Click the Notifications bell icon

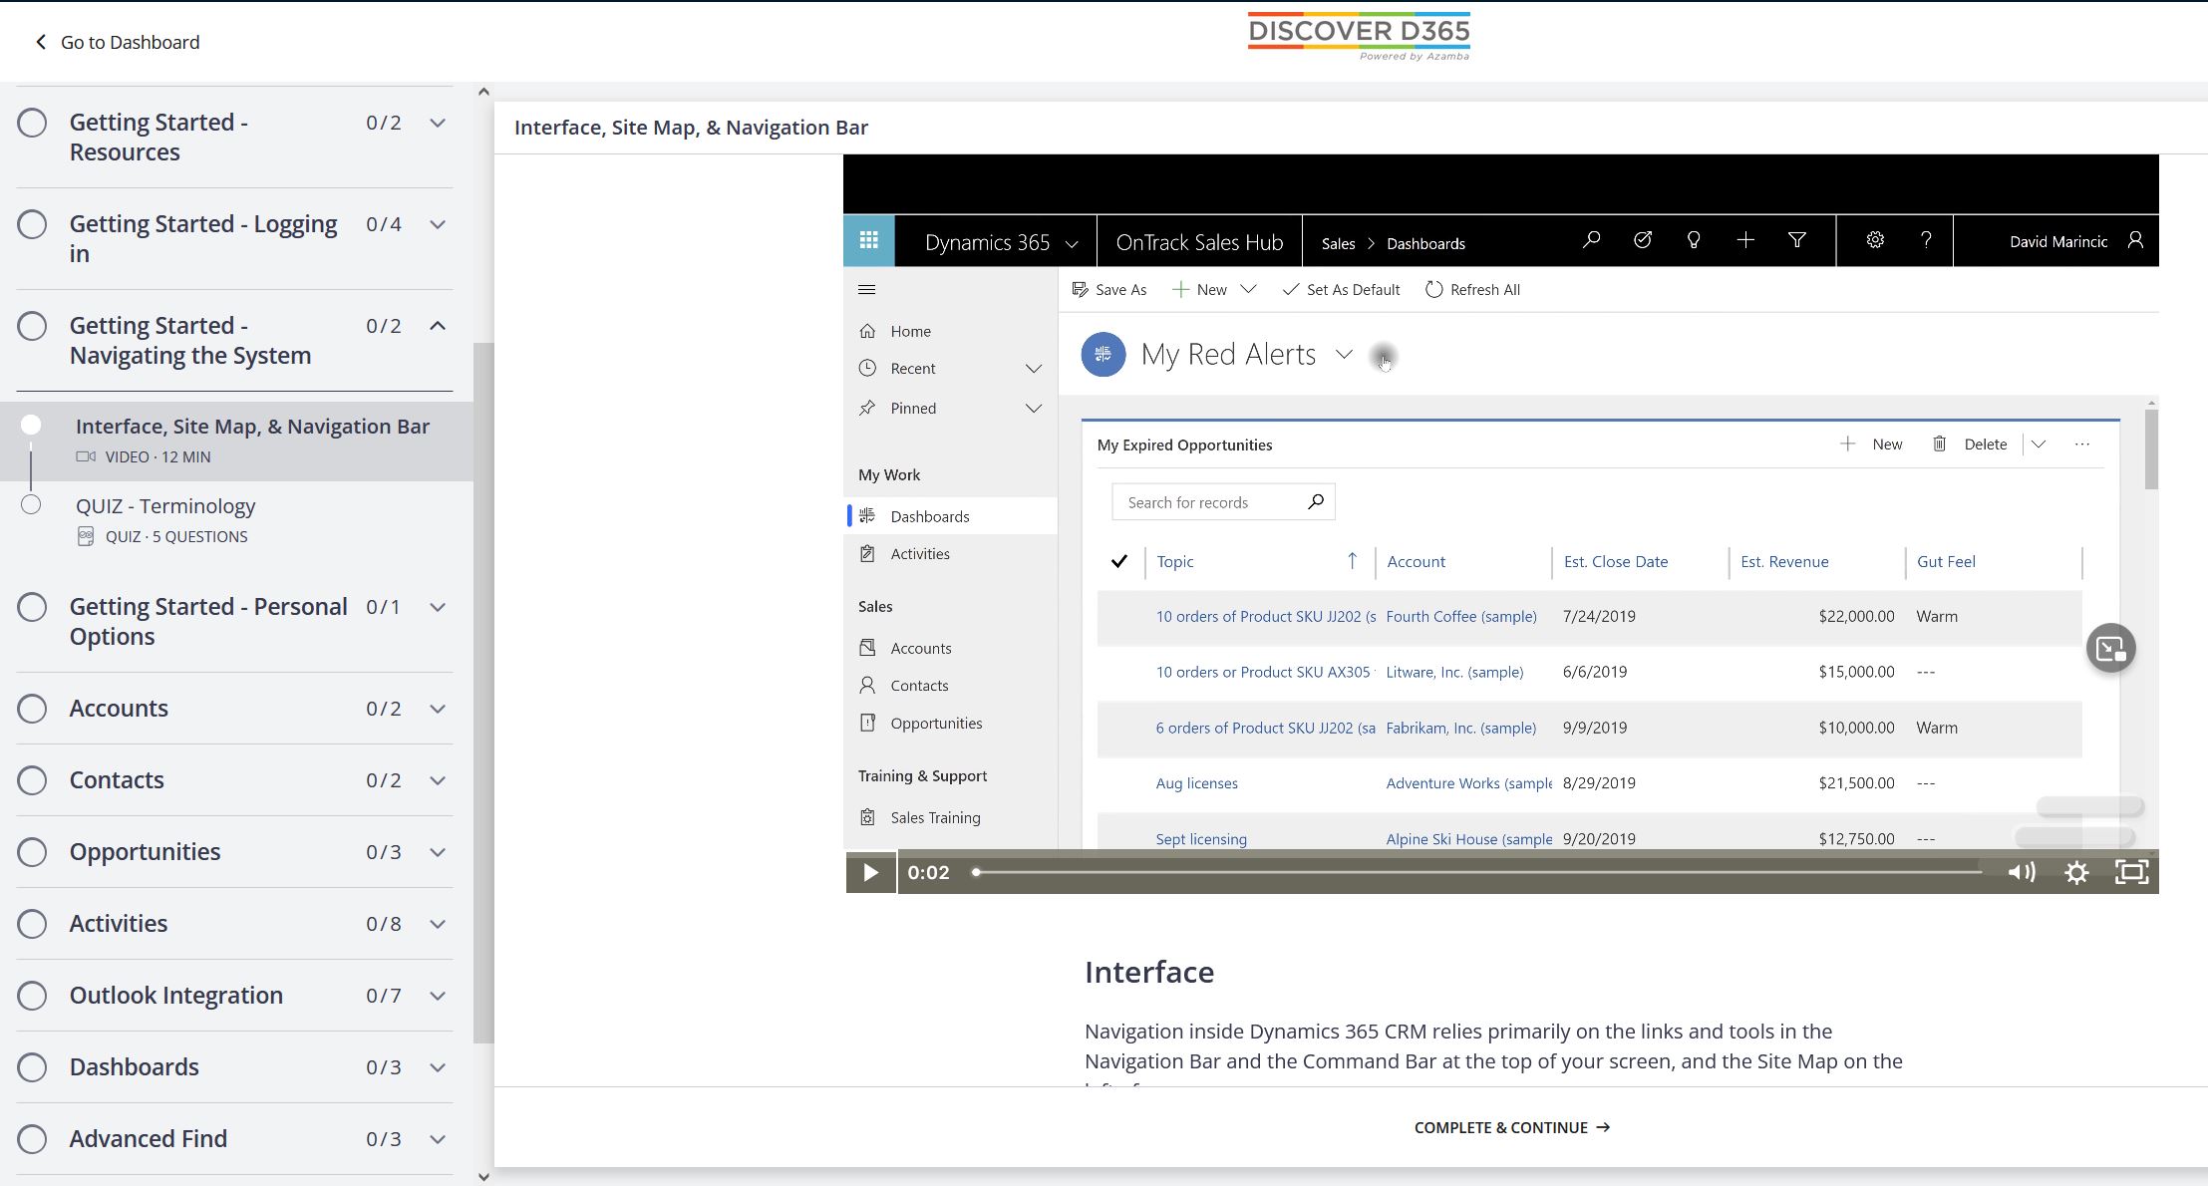pyautogui.click(x=1691, y=242)
